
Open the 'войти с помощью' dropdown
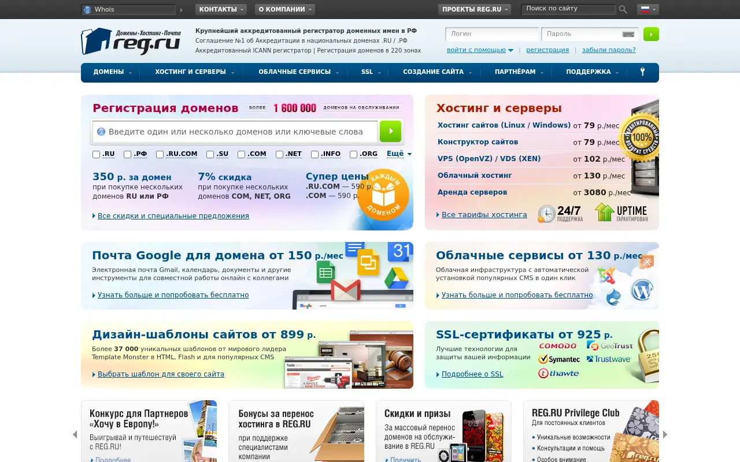pos(480,50)
